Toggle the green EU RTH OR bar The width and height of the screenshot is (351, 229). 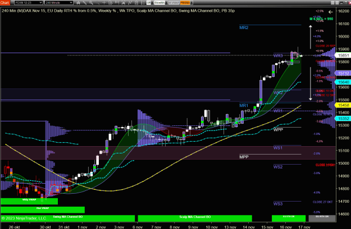(289, 218)
